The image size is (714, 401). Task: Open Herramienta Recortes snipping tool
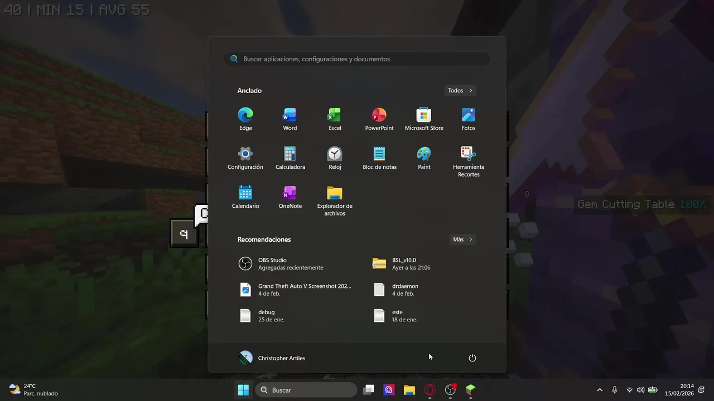coord(469,162)
